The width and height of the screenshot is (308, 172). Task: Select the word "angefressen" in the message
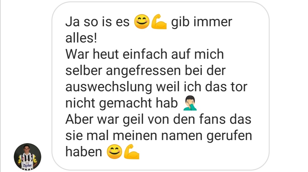pyautogui.click(x=143, y=70)
